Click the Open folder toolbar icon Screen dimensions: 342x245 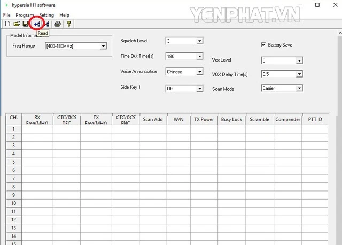coord(17,24)
